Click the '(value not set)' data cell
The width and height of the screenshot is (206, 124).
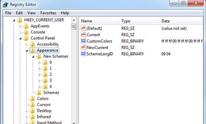click(x=174, y=28)
